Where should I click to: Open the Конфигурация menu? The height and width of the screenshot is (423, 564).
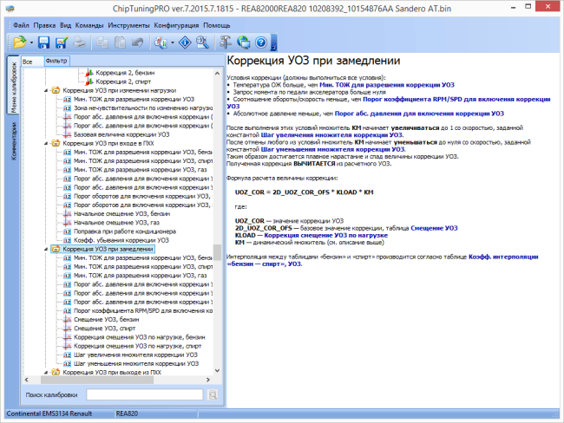pos(176,25)
